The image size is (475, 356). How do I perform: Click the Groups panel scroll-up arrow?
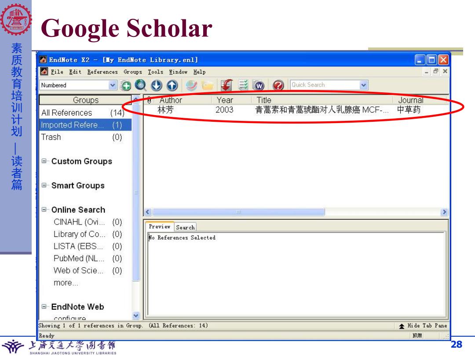tap(136, 99)
